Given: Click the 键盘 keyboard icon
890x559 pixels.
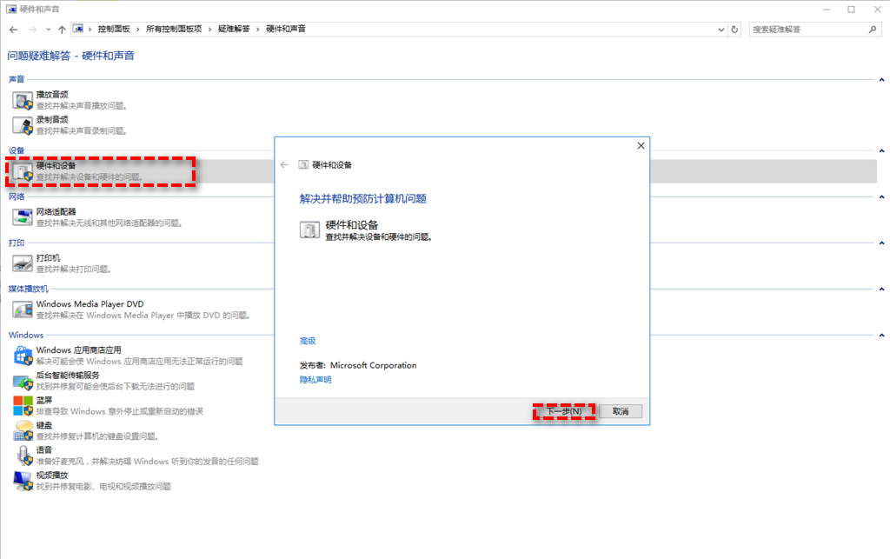Looking at the screenshot, I should (22, 430).
